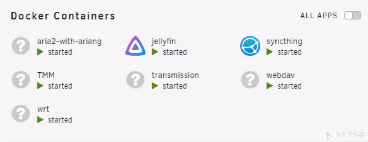Click the ALL APPS label text
This screenshot has height=142, width=368.
[x=319, y=16]
